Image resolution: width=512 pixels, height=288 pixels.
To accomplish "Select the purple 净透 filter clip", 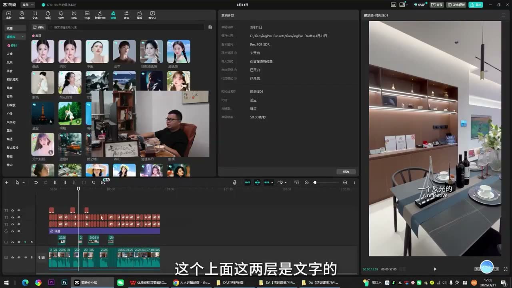I will click(x=104, y=231).
